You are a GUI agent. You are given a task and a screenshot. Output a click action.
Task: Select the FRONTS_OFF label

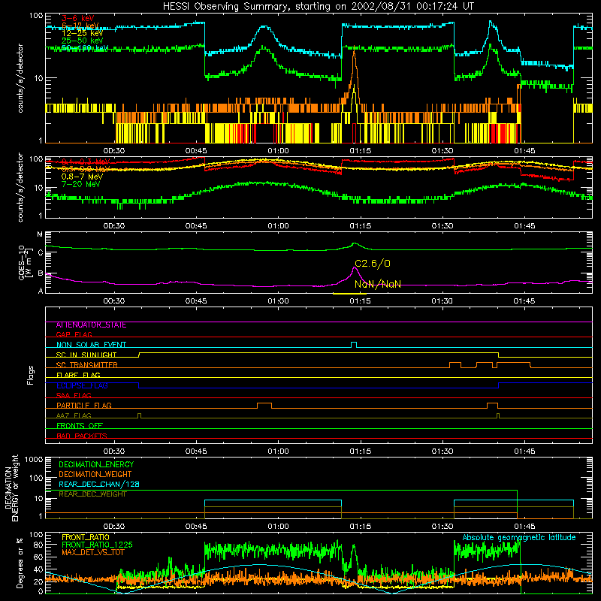80,426
